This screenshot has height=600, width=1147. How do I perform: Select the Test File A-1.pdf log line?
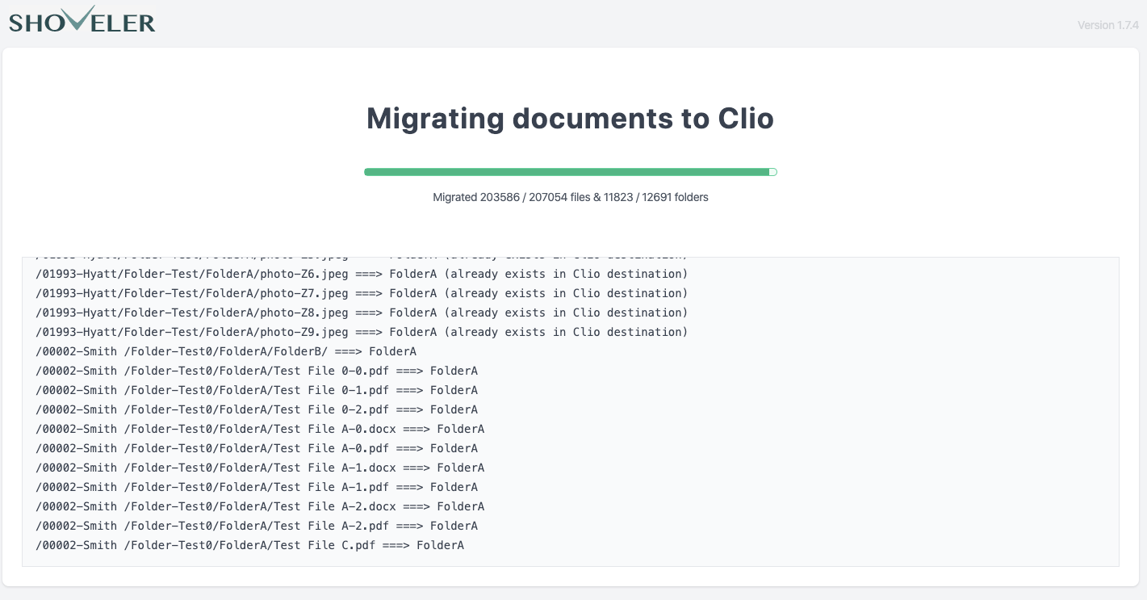click(x=257, y=487)
